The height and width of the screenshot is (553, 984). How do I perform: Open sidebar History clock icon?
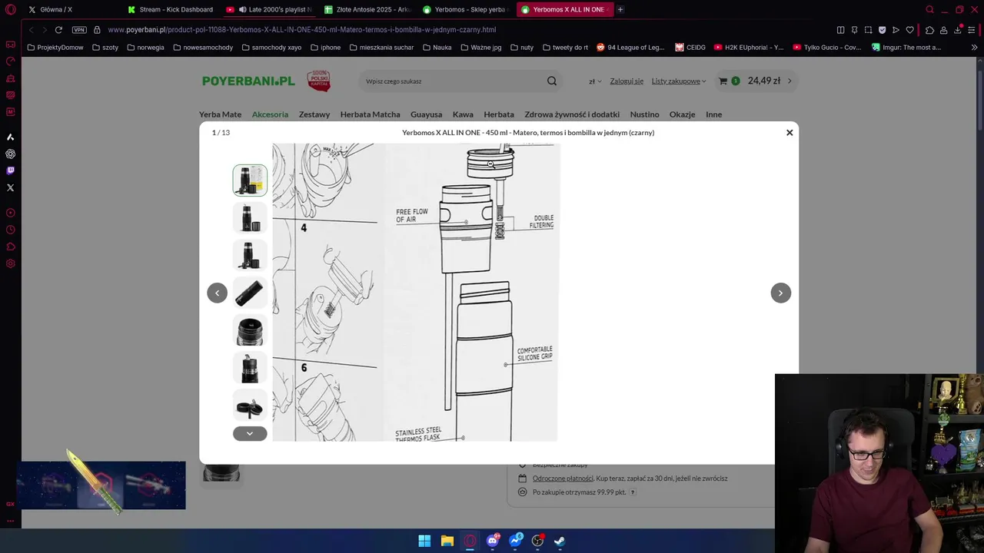(x=10, y=230)
